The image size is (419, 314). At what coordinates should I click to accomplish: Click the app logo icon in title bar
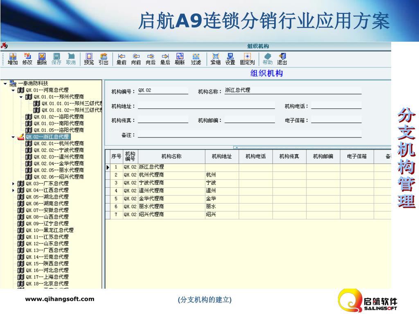(x=4, y=46)
